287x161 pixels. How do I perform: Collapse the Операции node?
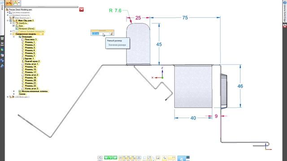click(14, 37)
